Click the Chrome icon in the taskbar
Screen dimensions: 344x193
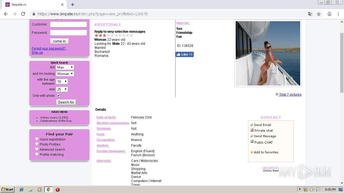[48, 190]
